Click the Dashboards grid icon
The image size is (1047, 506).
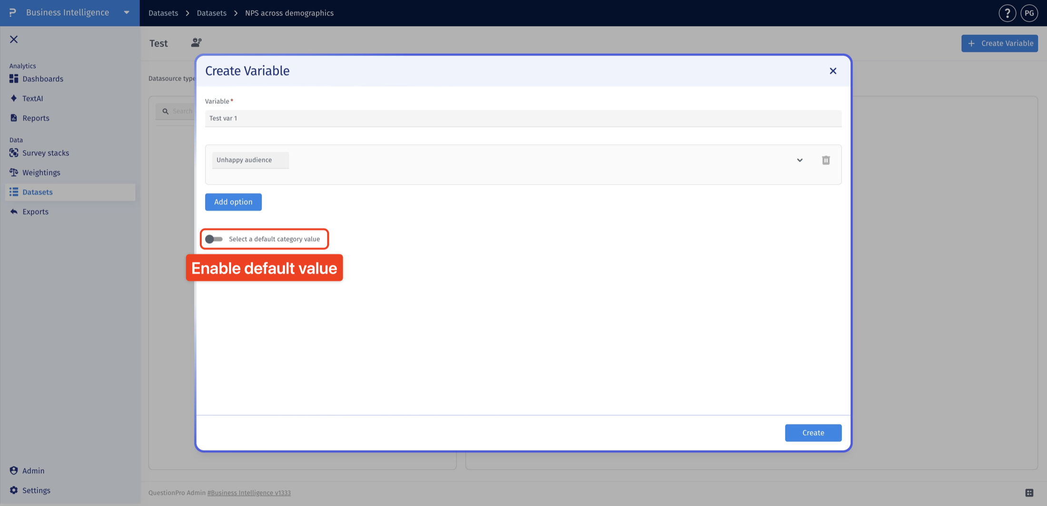pyautogui.click(x=14, y=78)
